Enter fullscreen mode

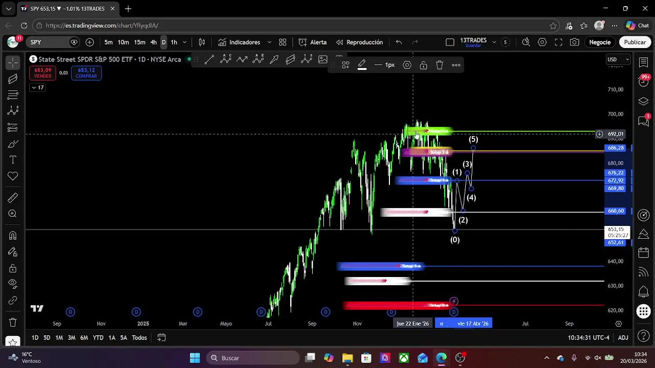click(559, 42)
